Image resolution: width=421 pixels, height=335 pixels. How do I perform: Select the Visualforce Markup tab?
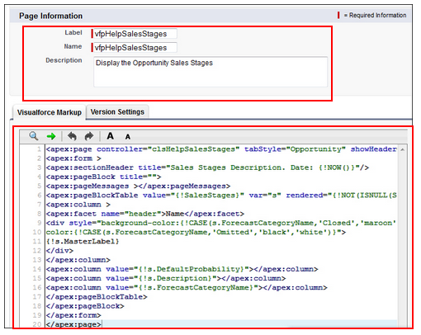(50, 112)
